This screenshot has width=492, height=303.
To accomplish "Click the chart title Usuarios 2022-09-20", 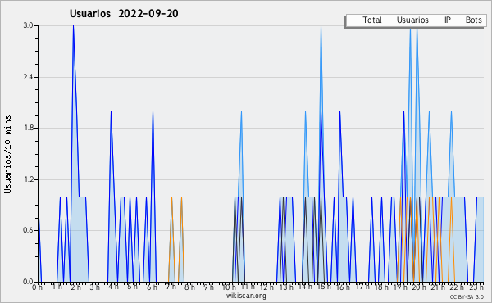I will [124, 14].
